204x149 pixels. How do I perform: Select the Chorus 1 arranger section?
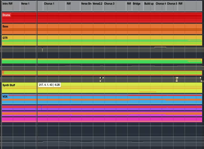54,6
